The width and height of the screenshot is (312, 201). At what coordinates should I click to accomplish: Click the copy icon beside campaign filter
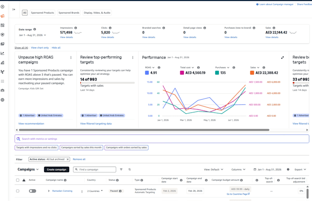129,169
